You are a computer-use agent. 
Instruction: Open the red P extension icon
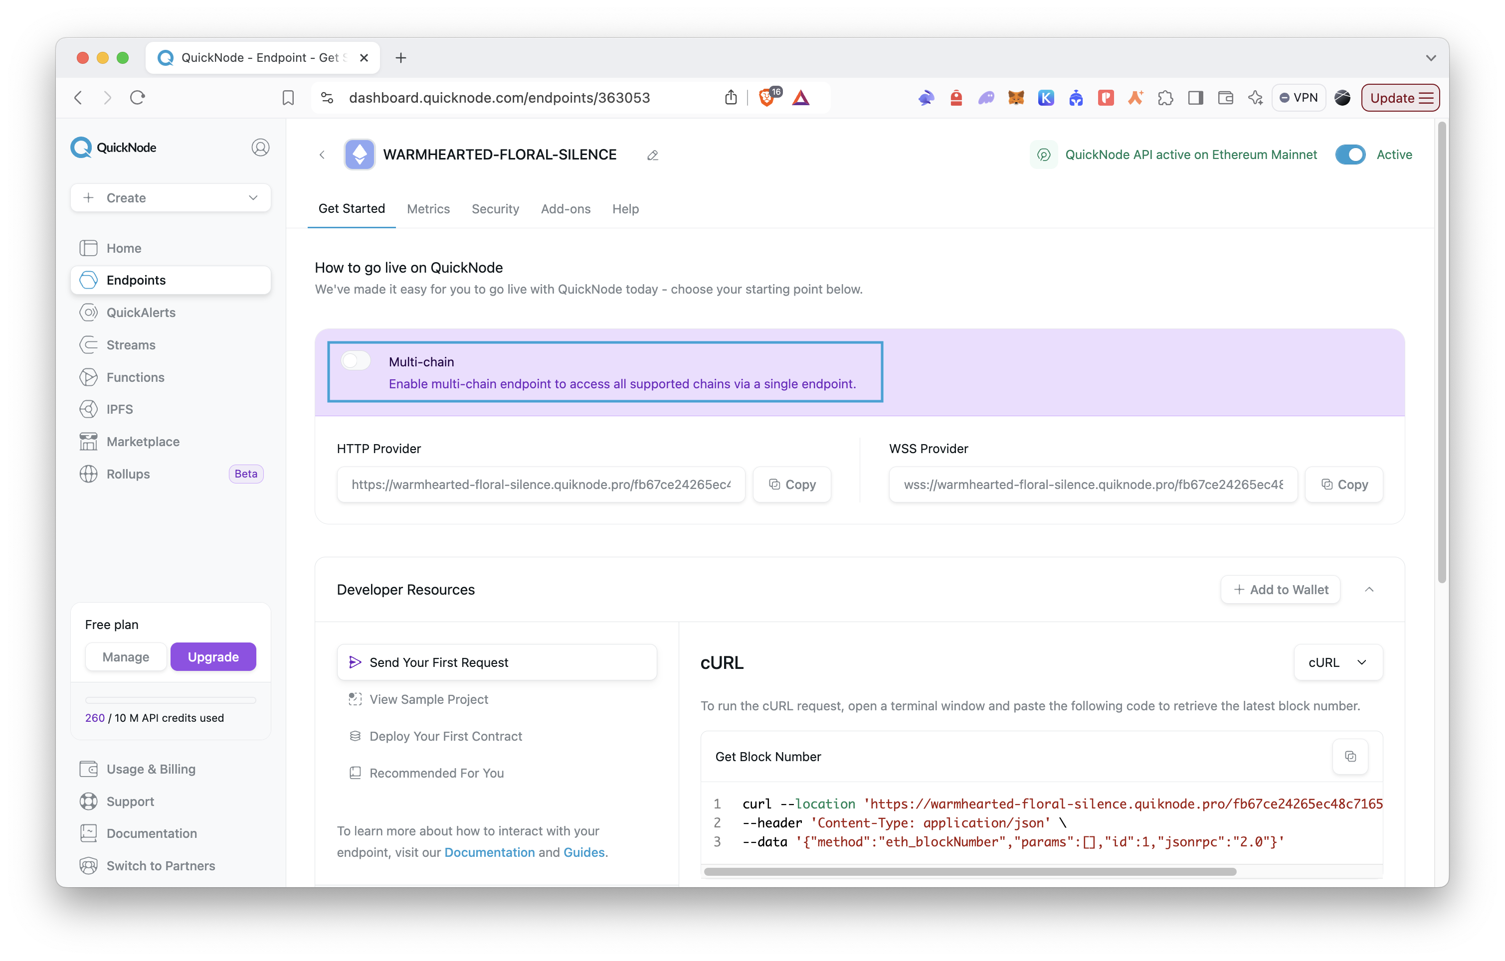[1106, 98]
